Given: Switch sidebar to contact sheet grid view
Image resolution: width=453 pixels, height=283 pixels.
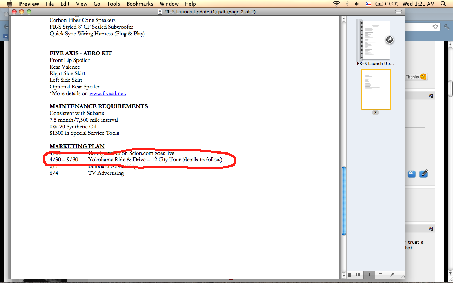Looking at the screenshot, I should coord(358,275).
